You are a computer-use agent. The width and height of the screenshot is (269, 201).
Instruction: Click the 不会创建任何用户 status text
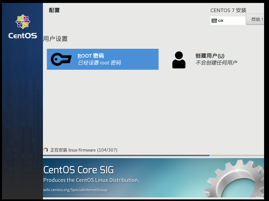pos(216,63)
